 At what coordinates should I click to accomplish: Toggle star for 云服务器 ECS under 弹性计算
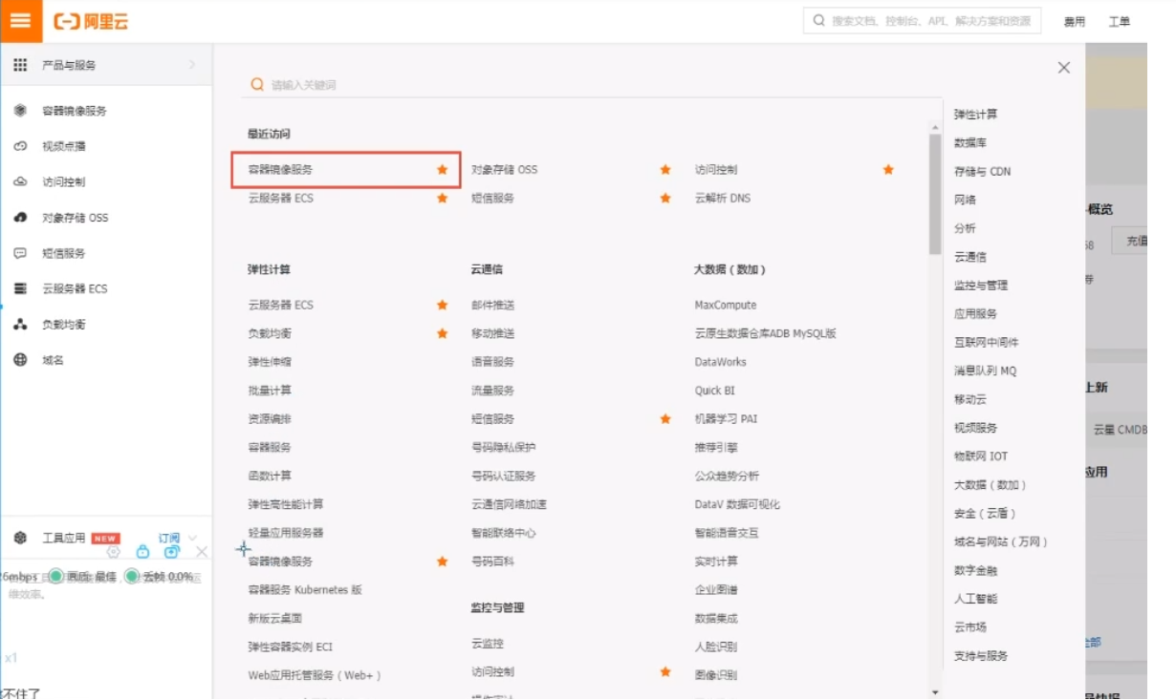pos(442,305)
